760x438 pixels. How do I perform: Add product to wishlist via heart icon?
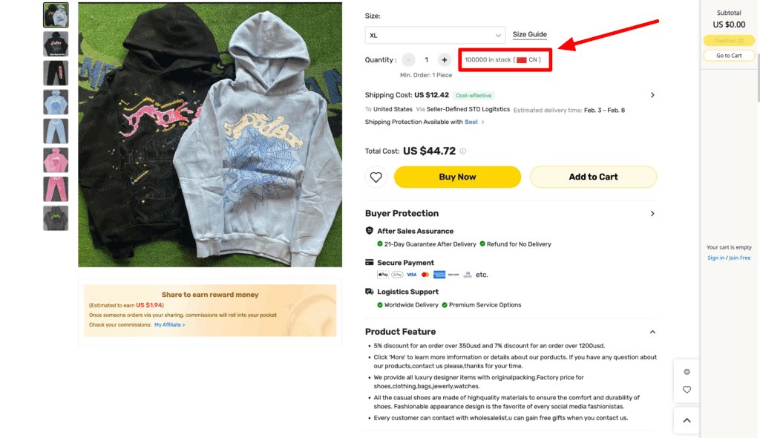pos(376,177)
